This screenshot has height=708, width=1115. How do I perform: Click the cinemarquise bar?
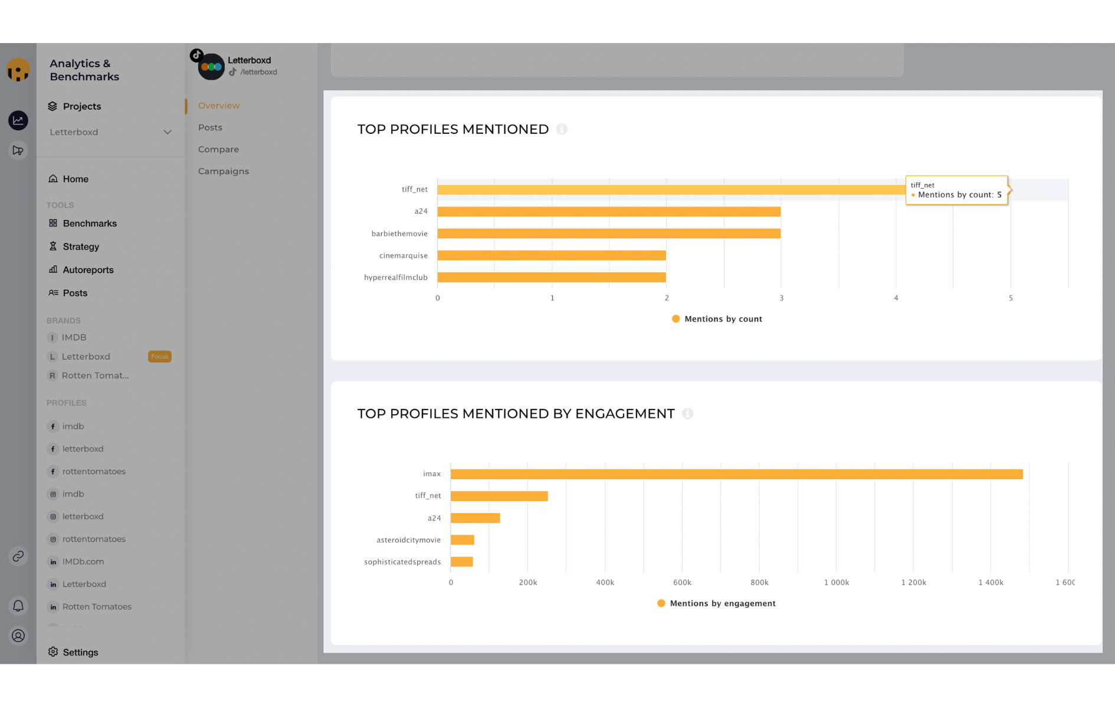pyautogui.click(x=552, y=255)
